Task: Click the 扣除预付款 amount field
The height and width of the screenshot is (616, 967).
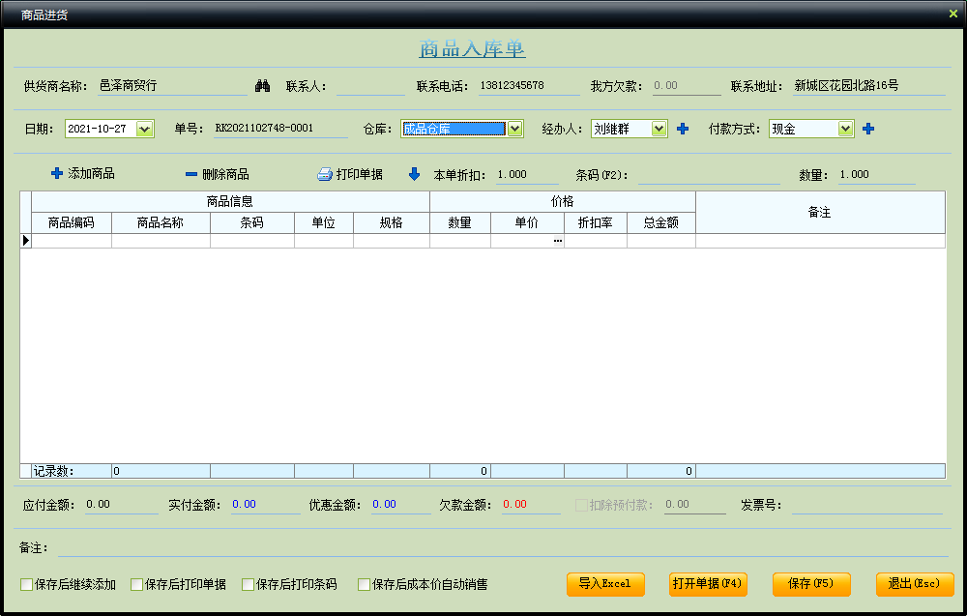Action: (x=695, y=505)
